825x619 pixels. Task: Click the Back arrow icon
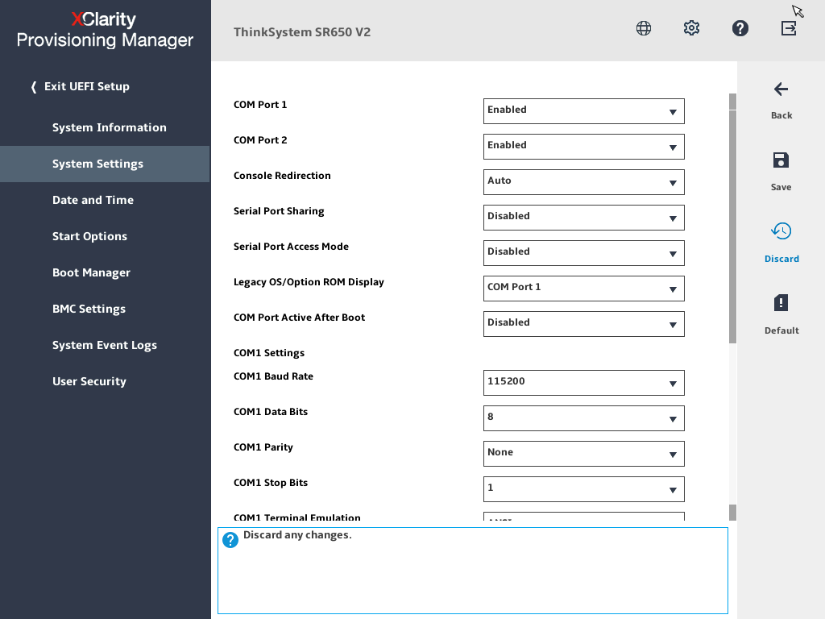781,89
